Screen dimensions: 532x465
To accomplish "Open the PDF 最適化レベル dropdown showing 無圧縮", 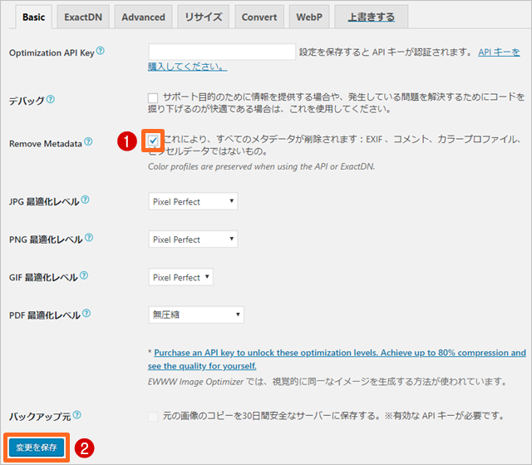I will pyautogui.click(x=196, y=314).
